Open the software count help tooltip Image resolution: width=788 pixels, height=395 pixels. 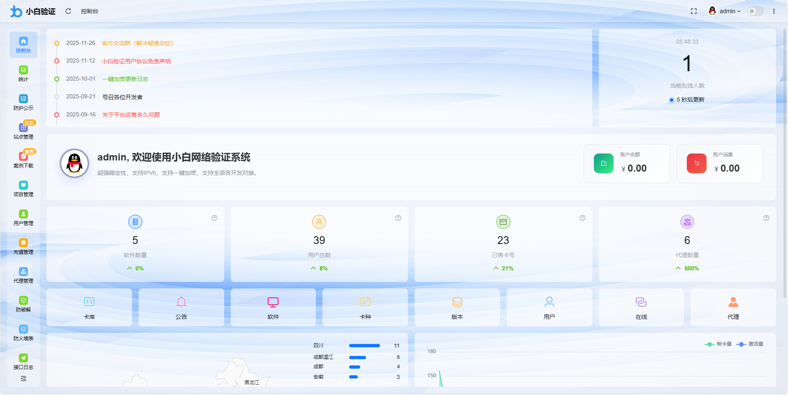pos(214,218)
